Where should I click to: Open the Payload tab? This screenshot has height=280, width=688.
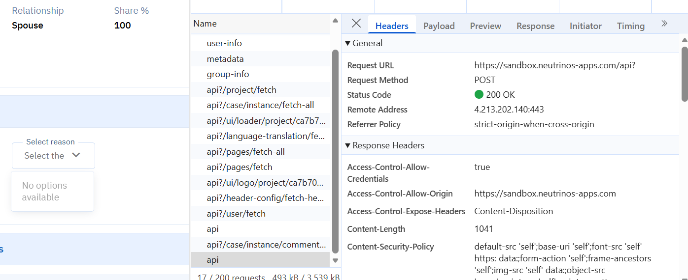[x=439, y=26]
